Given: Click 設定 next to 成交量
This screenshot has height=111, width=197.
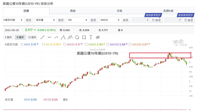Looking at the screenshot, I should point(61,20).
